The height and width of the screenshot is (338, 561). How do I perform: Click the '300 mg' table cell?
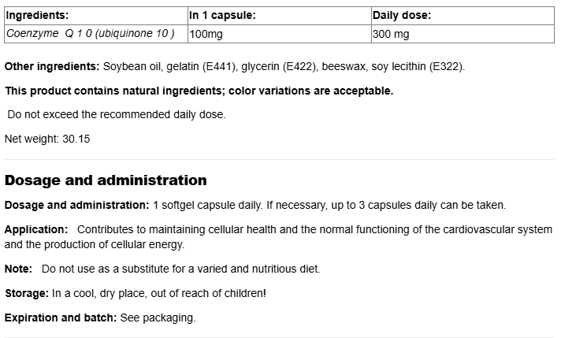(391, 34)
